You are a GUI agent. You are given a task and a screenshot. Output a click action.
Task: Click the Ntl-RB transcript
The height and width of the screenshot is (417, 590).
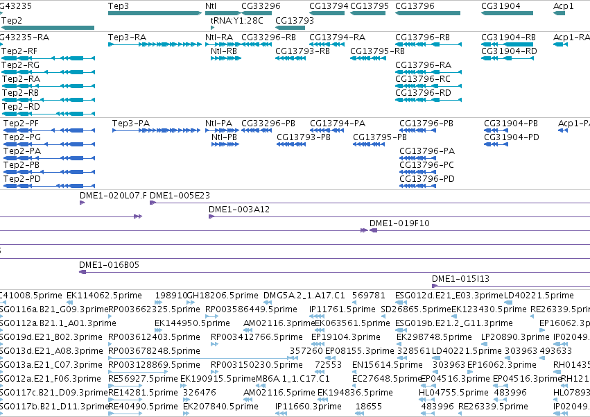(226, 58)
